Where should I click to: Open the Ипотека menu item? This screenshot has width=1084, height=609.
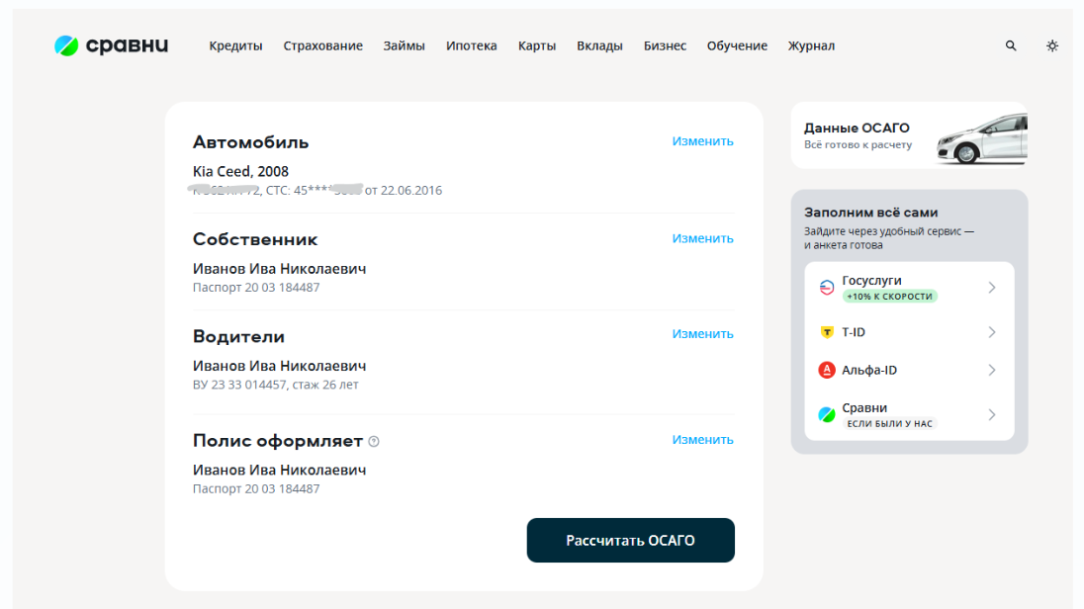(471, 45)
